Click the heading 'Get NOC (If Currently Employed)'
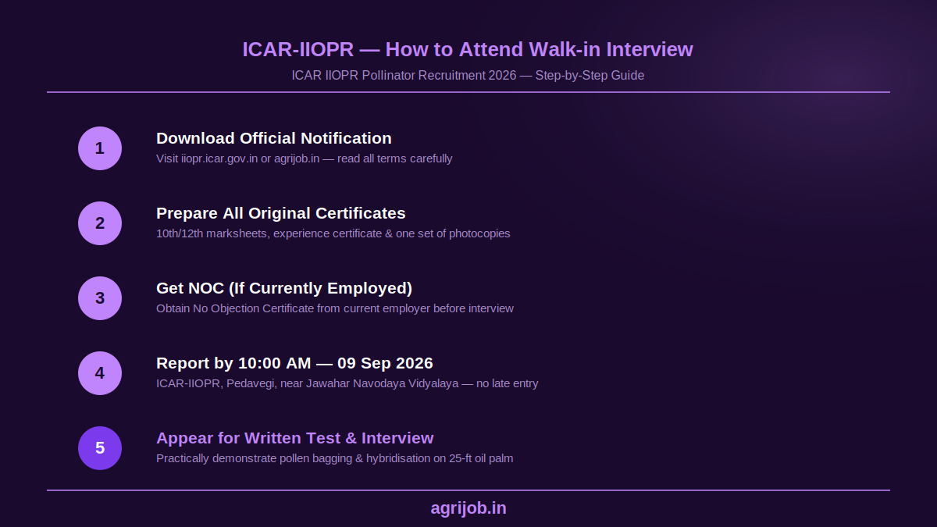 pos(284,288)
